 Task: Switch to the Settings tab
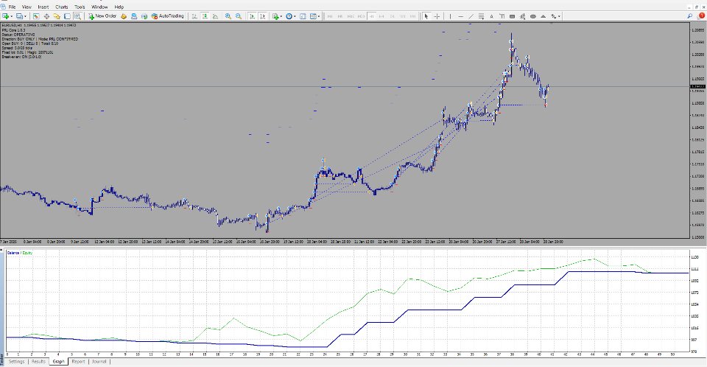pyautogui.click(x=16, y=362)
